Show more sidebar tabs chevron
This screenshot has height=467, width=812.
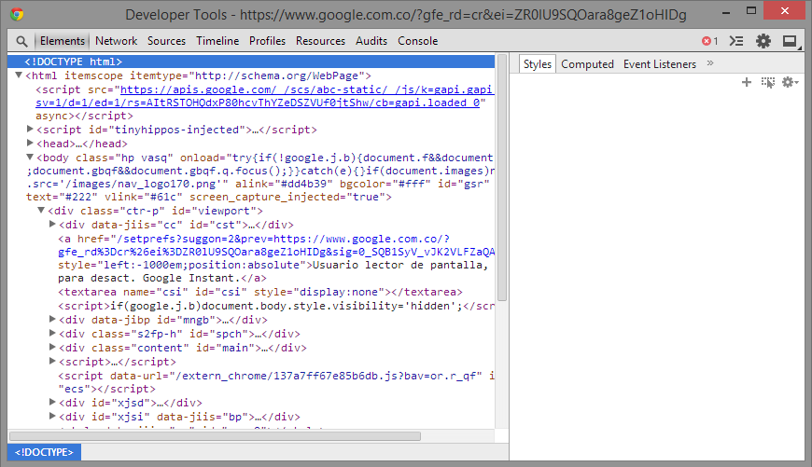pos(710,63)
